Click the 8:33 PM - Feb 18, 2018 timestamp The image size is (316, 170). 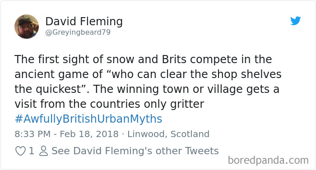point(66,134)
